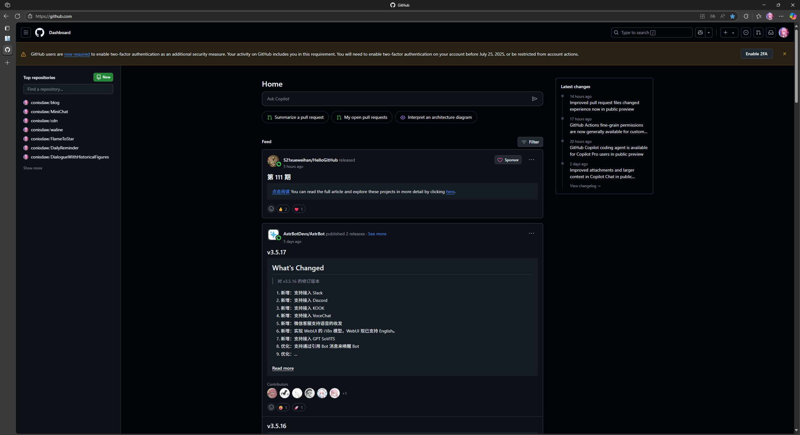This screenshot has width=800, height=435.
Task: Add reaction smiley on AstrBot release
Action: (x=271, y=407)
